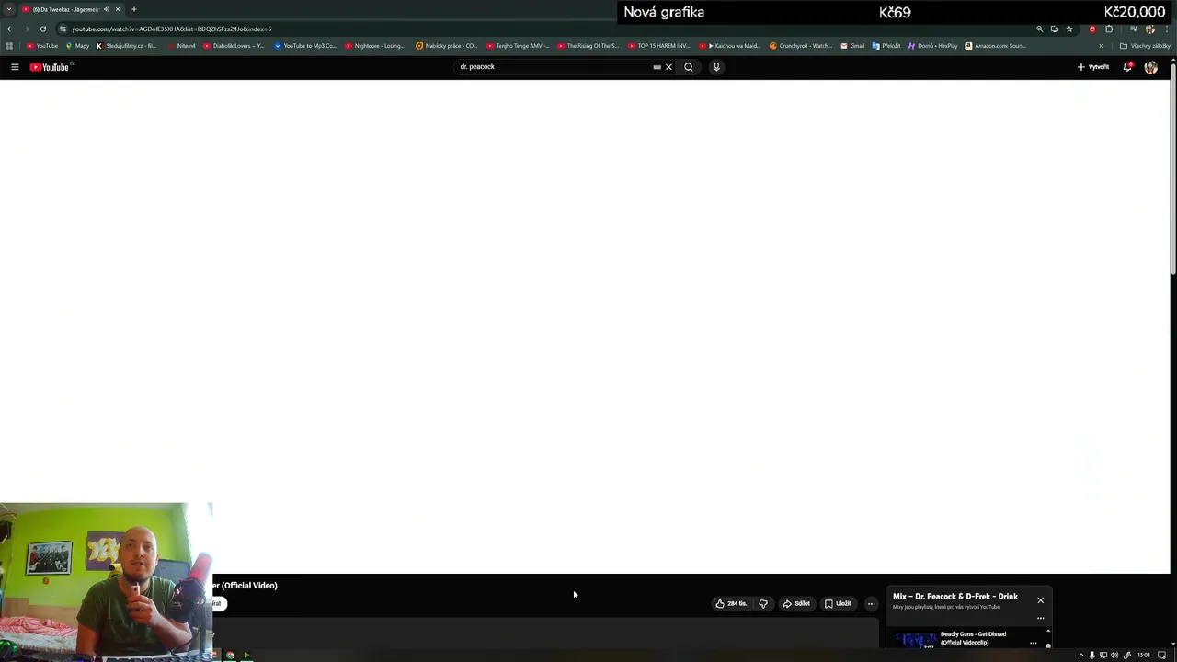
Task: Close the Mix playlist panel
Action: click(1041, 600)
